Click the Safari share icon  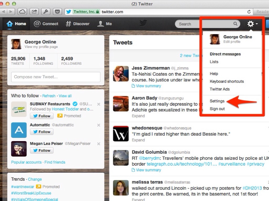tap(34, 12)
